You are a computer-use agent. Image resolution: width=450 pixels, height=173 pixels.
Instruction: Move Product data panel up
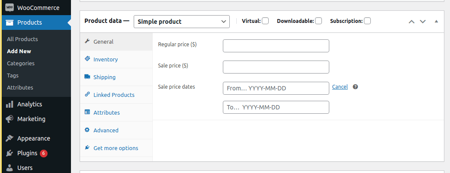pos(411,22)
